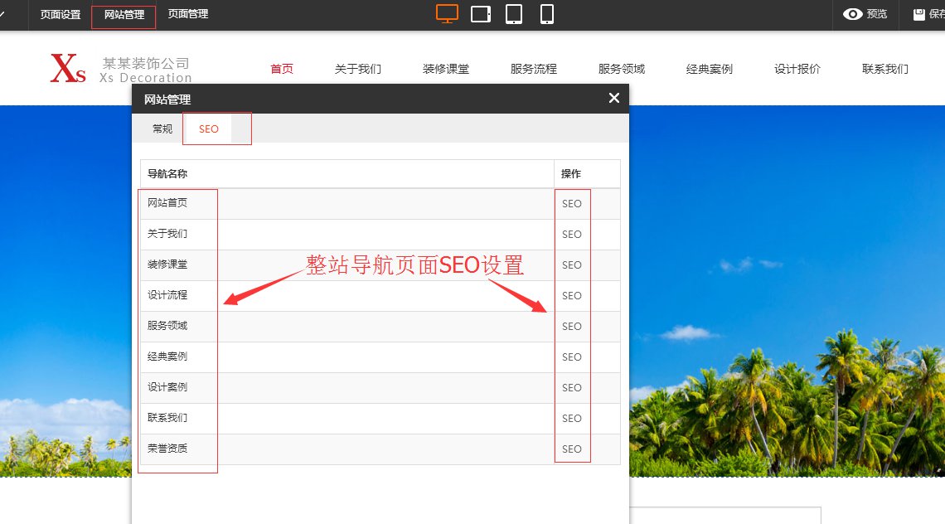Click 设计报价 in the site navigation
945x524 pixels.
tap(797, 69)
